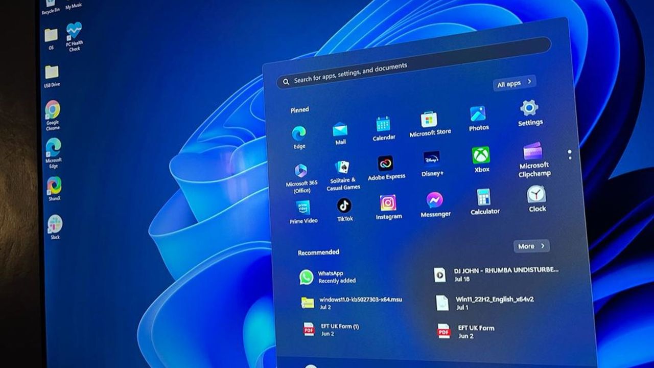Viewport: 654px width, 368px height.
Task: Launch Instagram
Action: point(388,207)
